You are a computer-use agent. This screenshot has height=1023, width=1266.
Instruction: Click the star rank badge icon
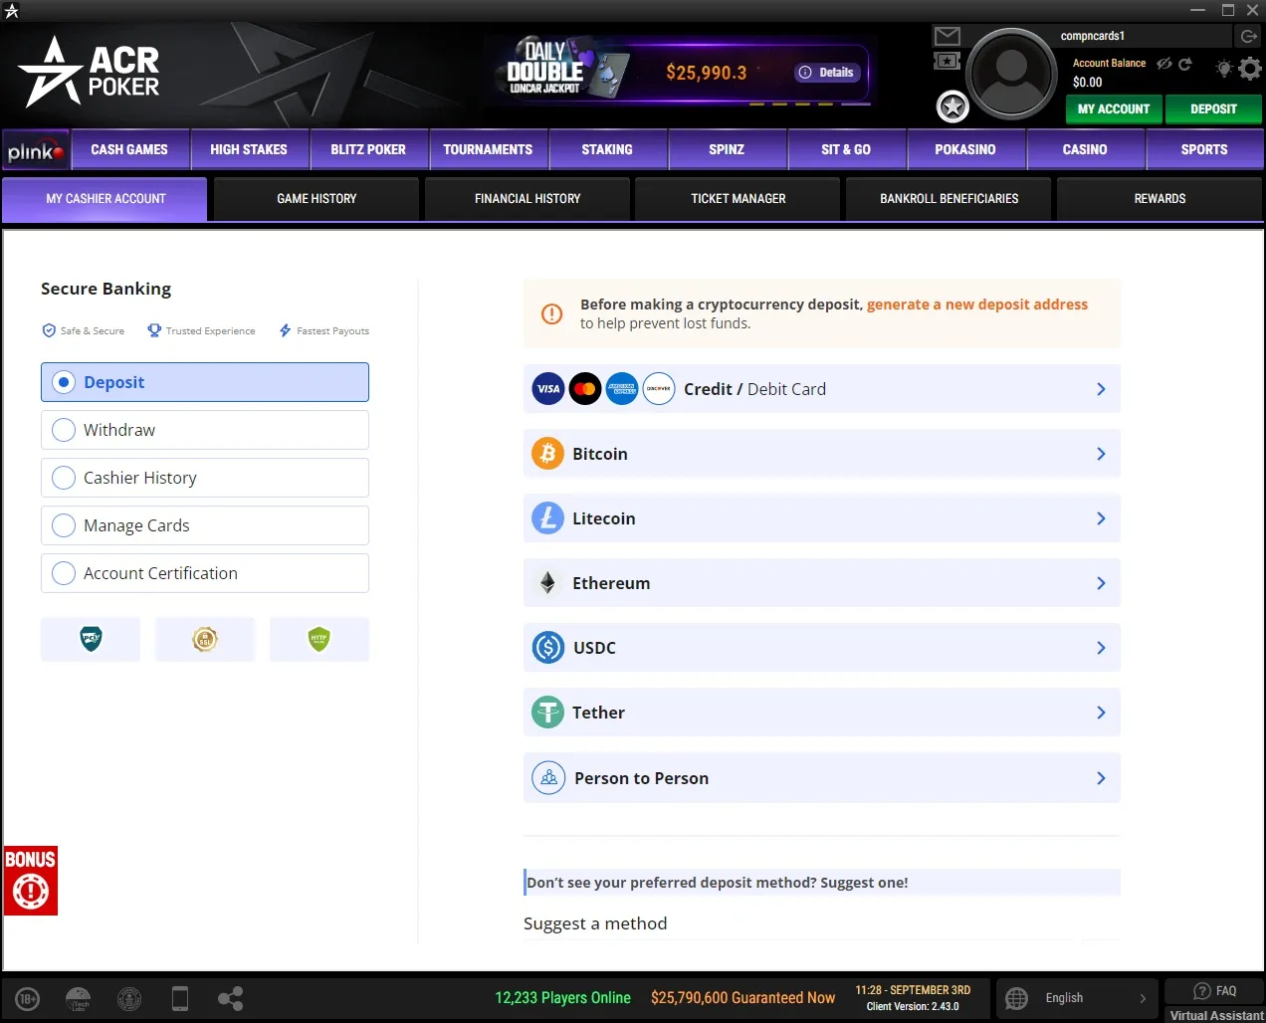[952, 106]
